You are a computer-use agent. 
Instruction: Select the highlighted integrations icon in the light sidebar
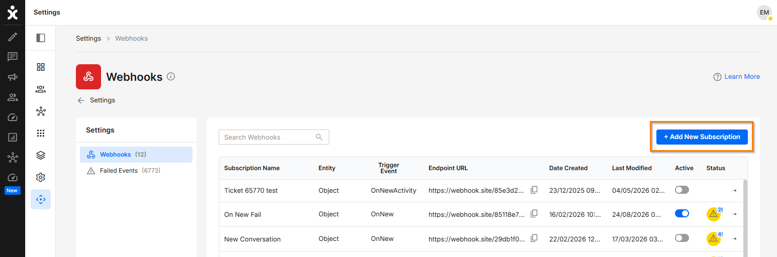point(41,199)
